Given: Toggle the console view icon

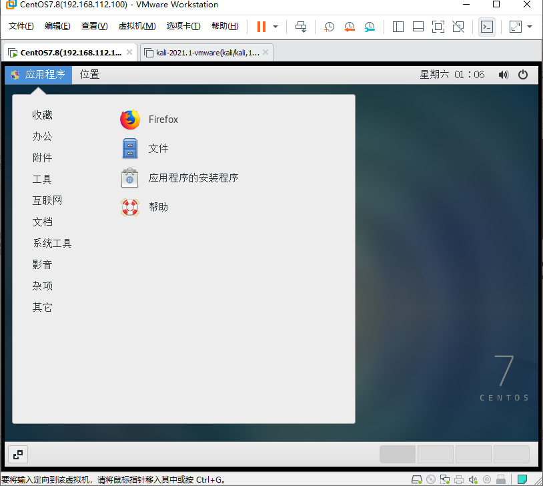Looking at the screenshot, I should [x=487, y=27].
